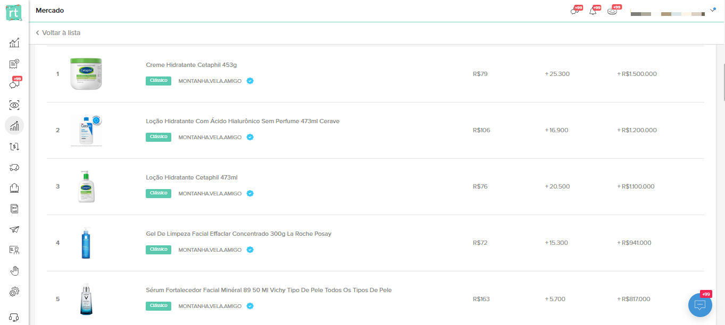Open the sales receipt icon in sidebar
Screen dimensions: 725x325
click(14, 64)
